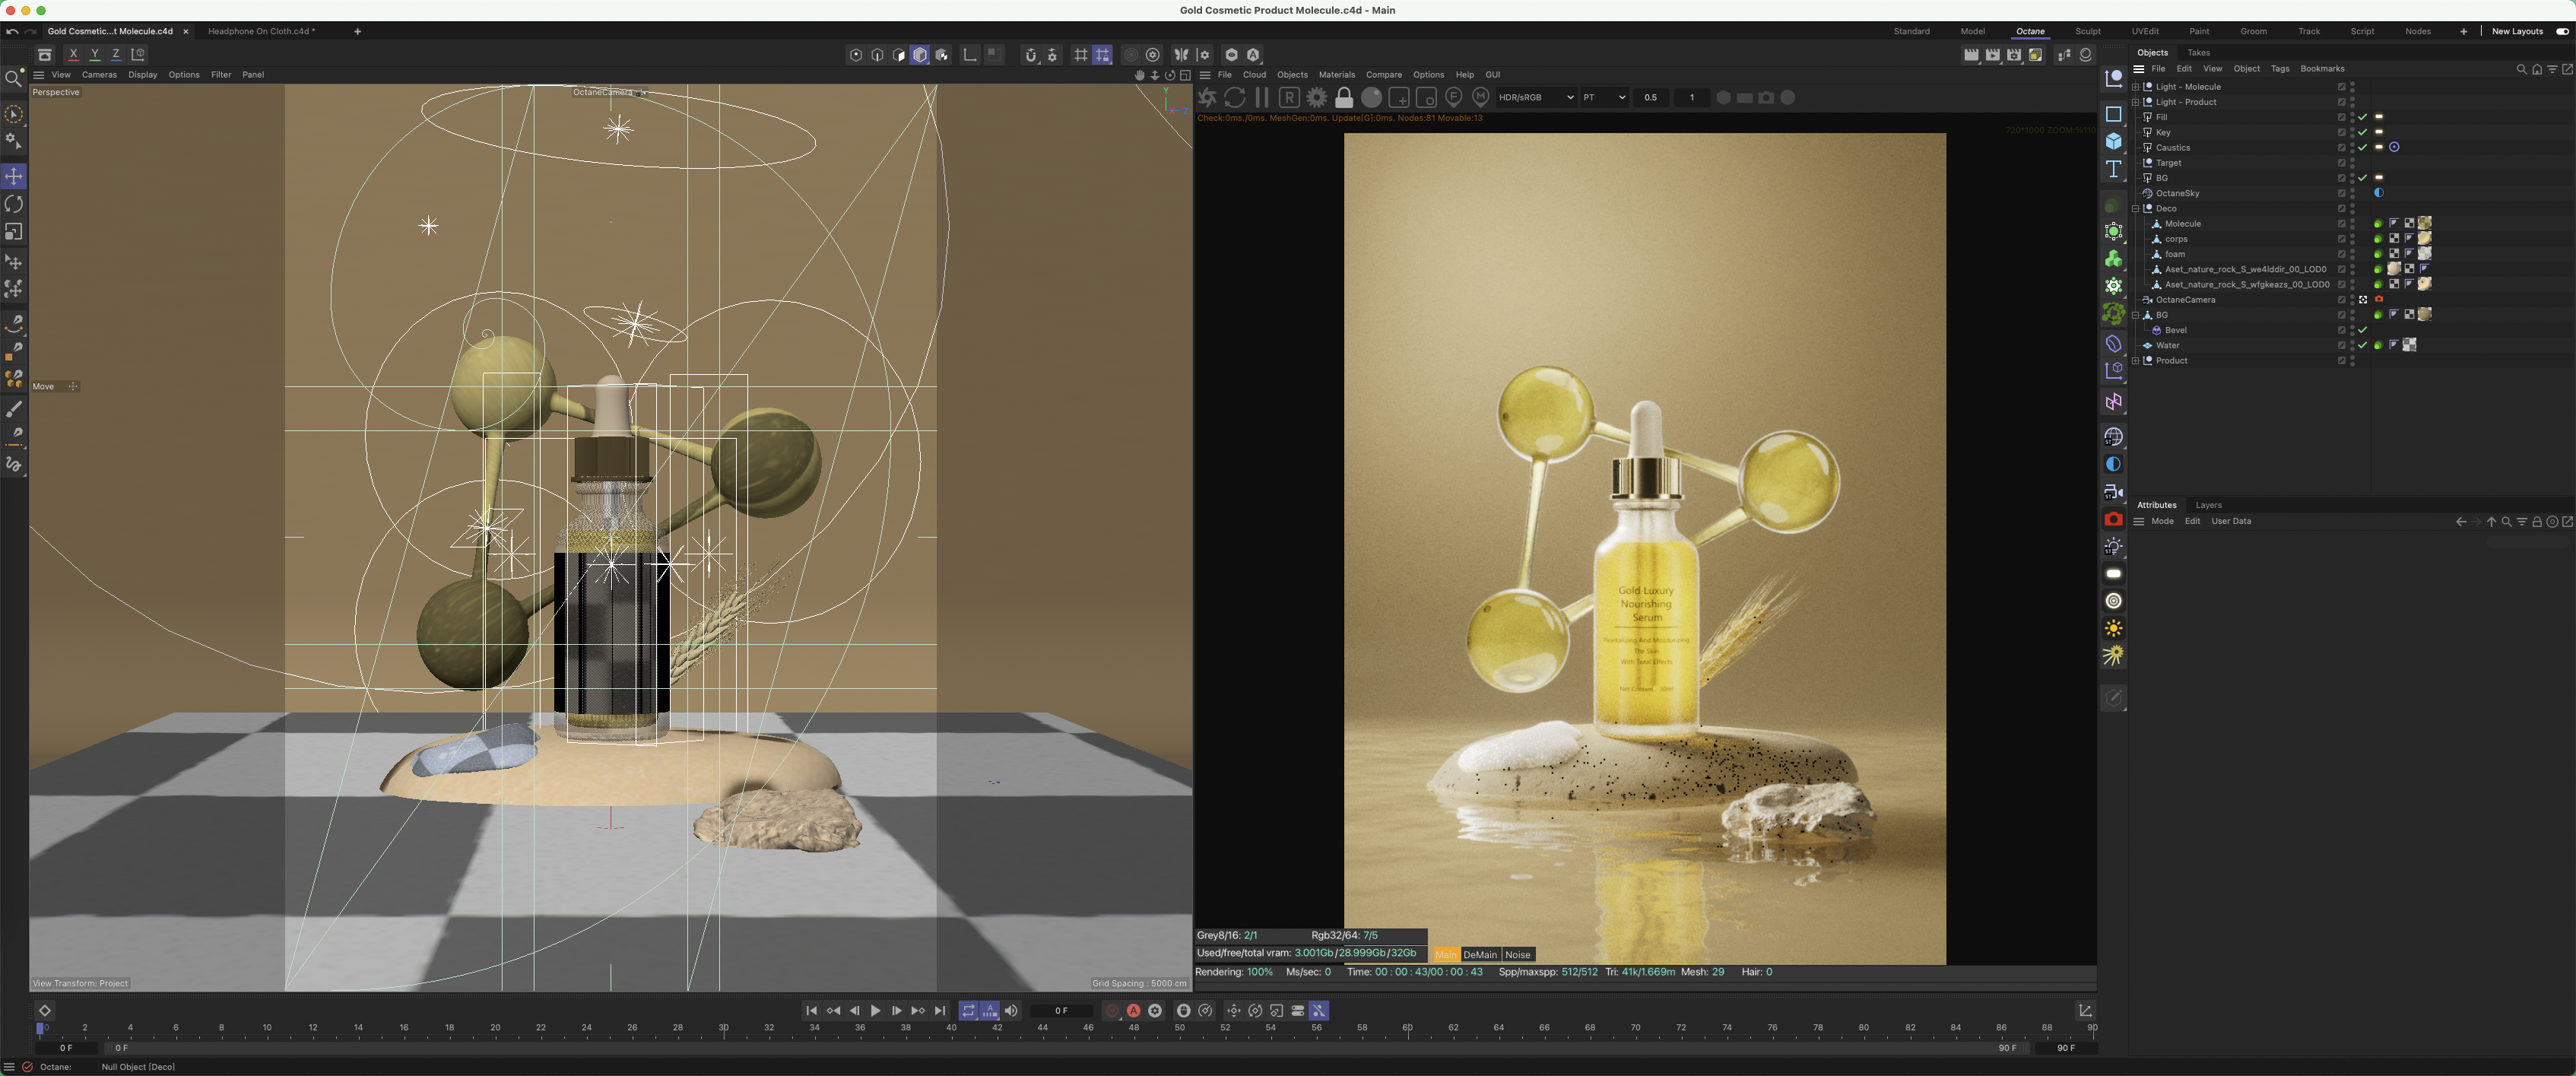Click the corps material tag thumbnail

(x=2424, y=238)
